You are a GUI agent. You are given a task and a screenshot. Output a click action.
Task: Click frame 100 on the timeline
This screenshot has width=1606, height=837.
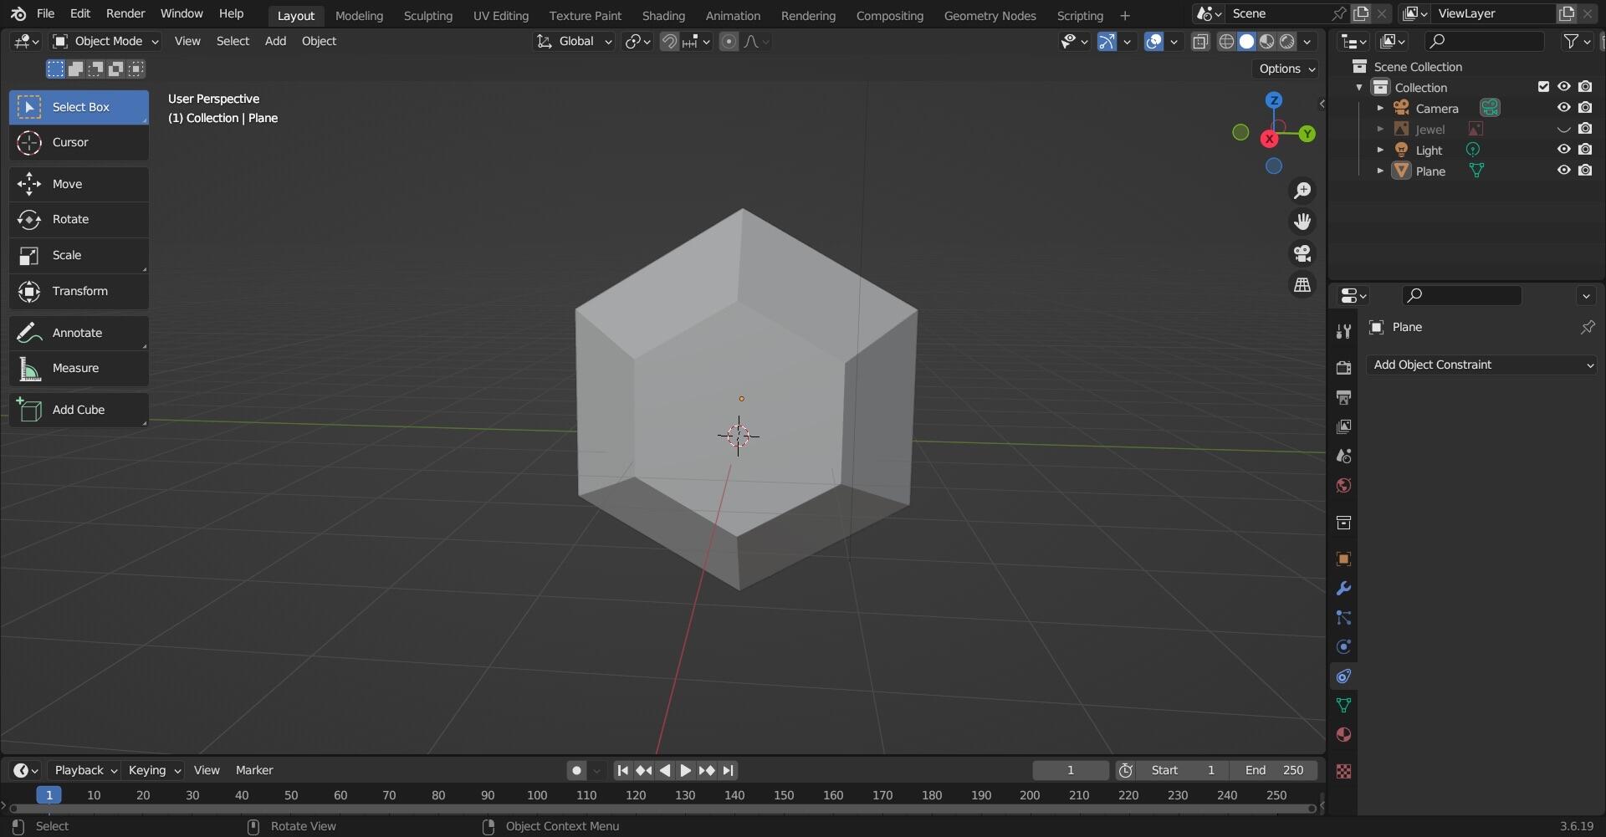click(537, 795)
